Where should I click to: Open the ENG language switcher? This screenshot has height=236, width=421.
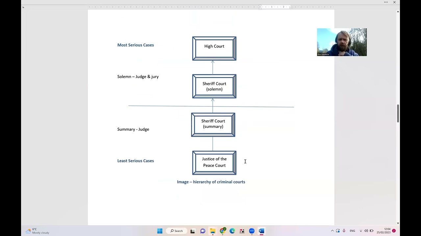coord(352,231)
